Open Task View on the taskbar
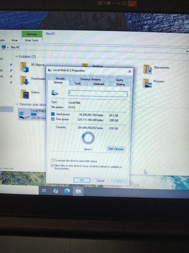This screenshot has width=189, height=253. [44, 190]
